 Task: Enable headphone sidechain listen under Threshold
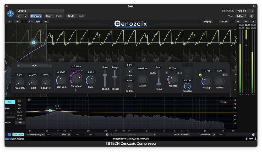click(x=76, y=89)
